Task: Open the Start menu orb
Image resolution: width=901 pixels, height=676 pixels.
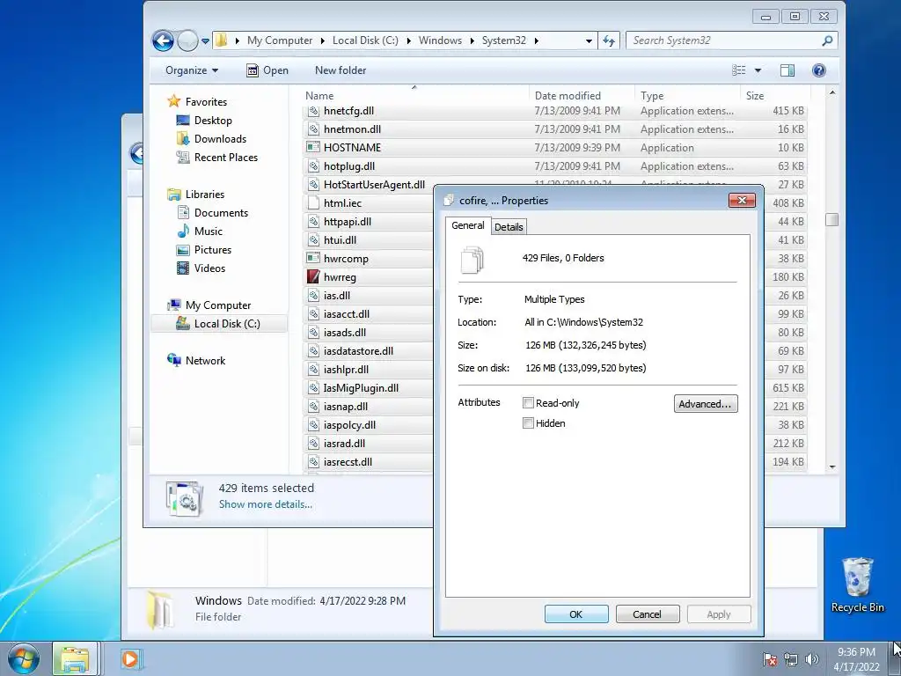Action: (24, 658)
